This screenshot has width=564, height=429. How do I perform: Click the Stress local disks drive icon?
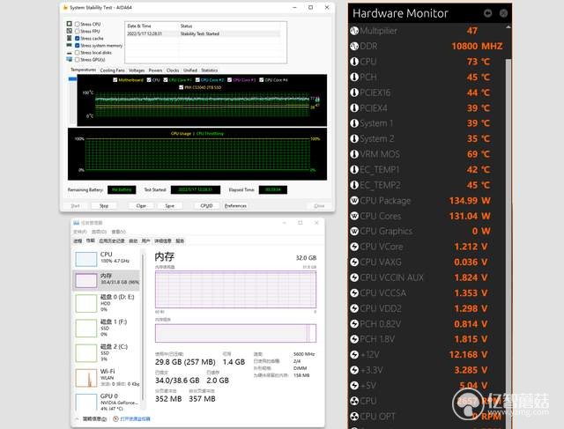(x=70, y=53)
